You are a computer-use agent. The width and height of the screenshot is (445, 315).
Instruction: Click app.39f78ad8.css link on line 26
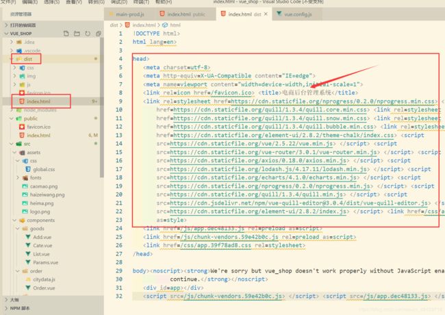pos(216,245)
